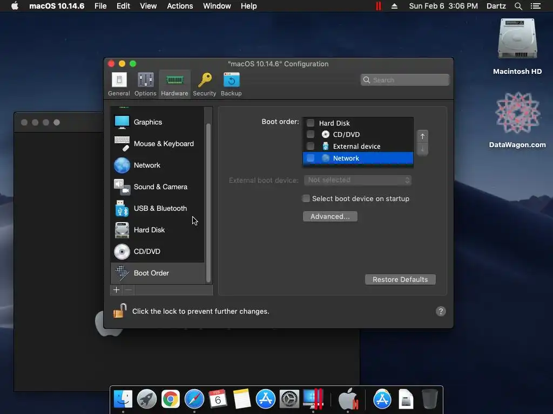Open the Help menu
The width and height of the screenshot is (553, 414).
(x=248, y=6)
